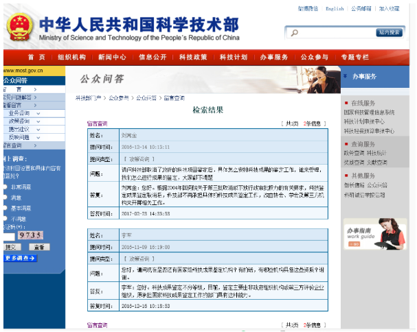This screenshot has height=332, width=417.
Task: Open the 办事服务 navigation item
Action: click(x=274, y=57)
